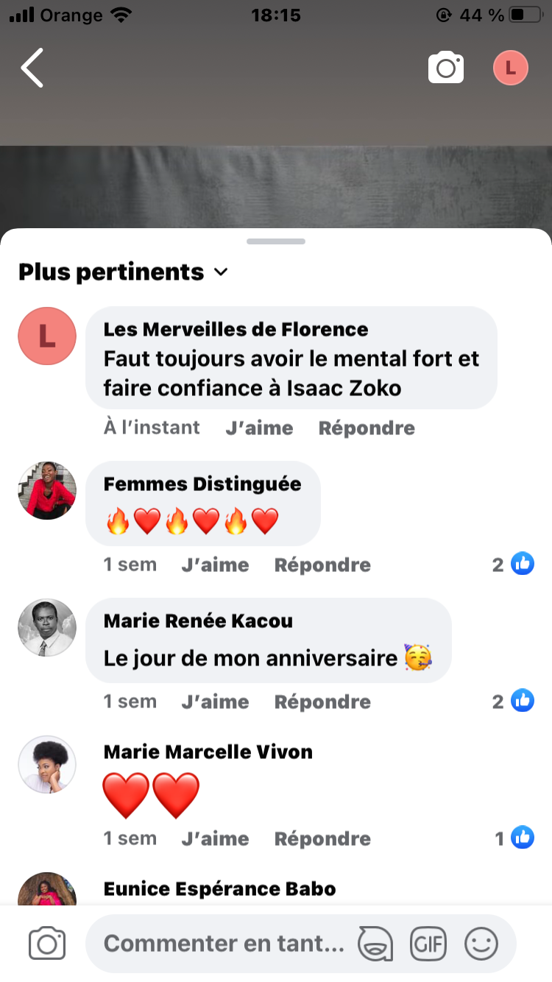Open the GIF picker
This screenshot has height=982, width=552.
click(x=428, y=943)
